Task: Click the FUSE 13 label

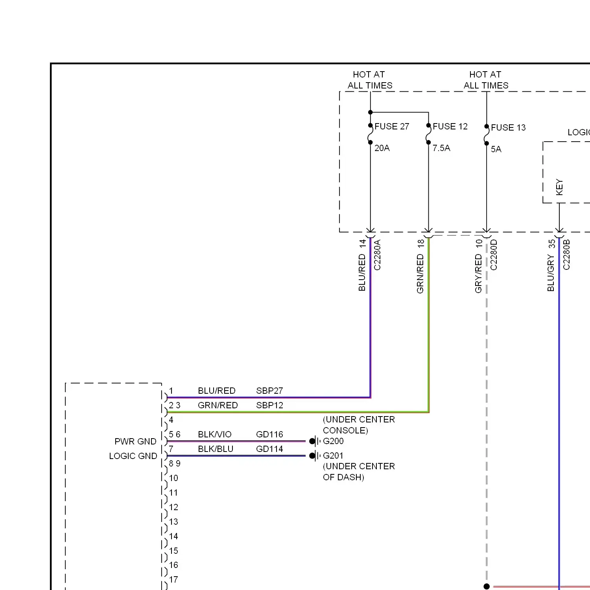Action: coord(508,127)
